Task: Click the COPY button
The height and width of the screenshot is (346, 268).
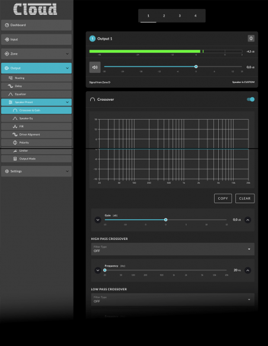Action: coord(223,198)
